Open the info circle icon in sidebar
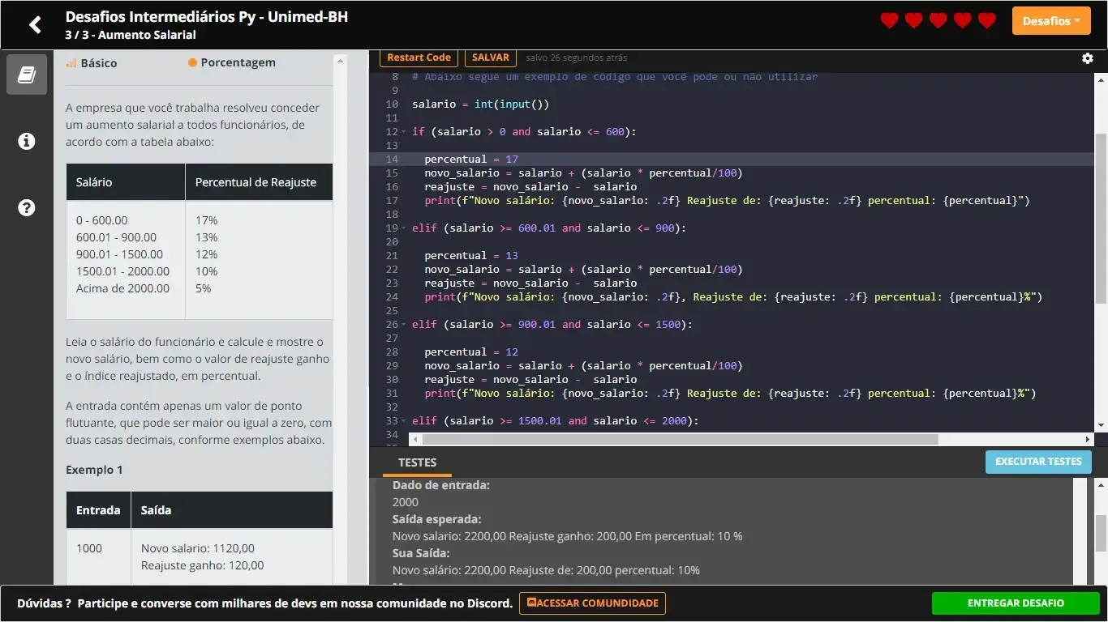Screen dimensions: 1108x622 [27, 142]
